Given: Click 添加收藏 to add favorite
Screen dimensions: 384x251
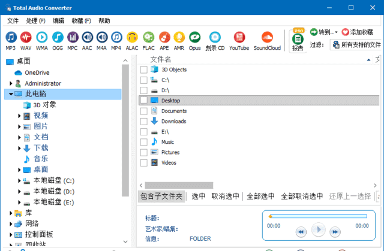Looking at the screenshot, I should [x=358, y=32].
